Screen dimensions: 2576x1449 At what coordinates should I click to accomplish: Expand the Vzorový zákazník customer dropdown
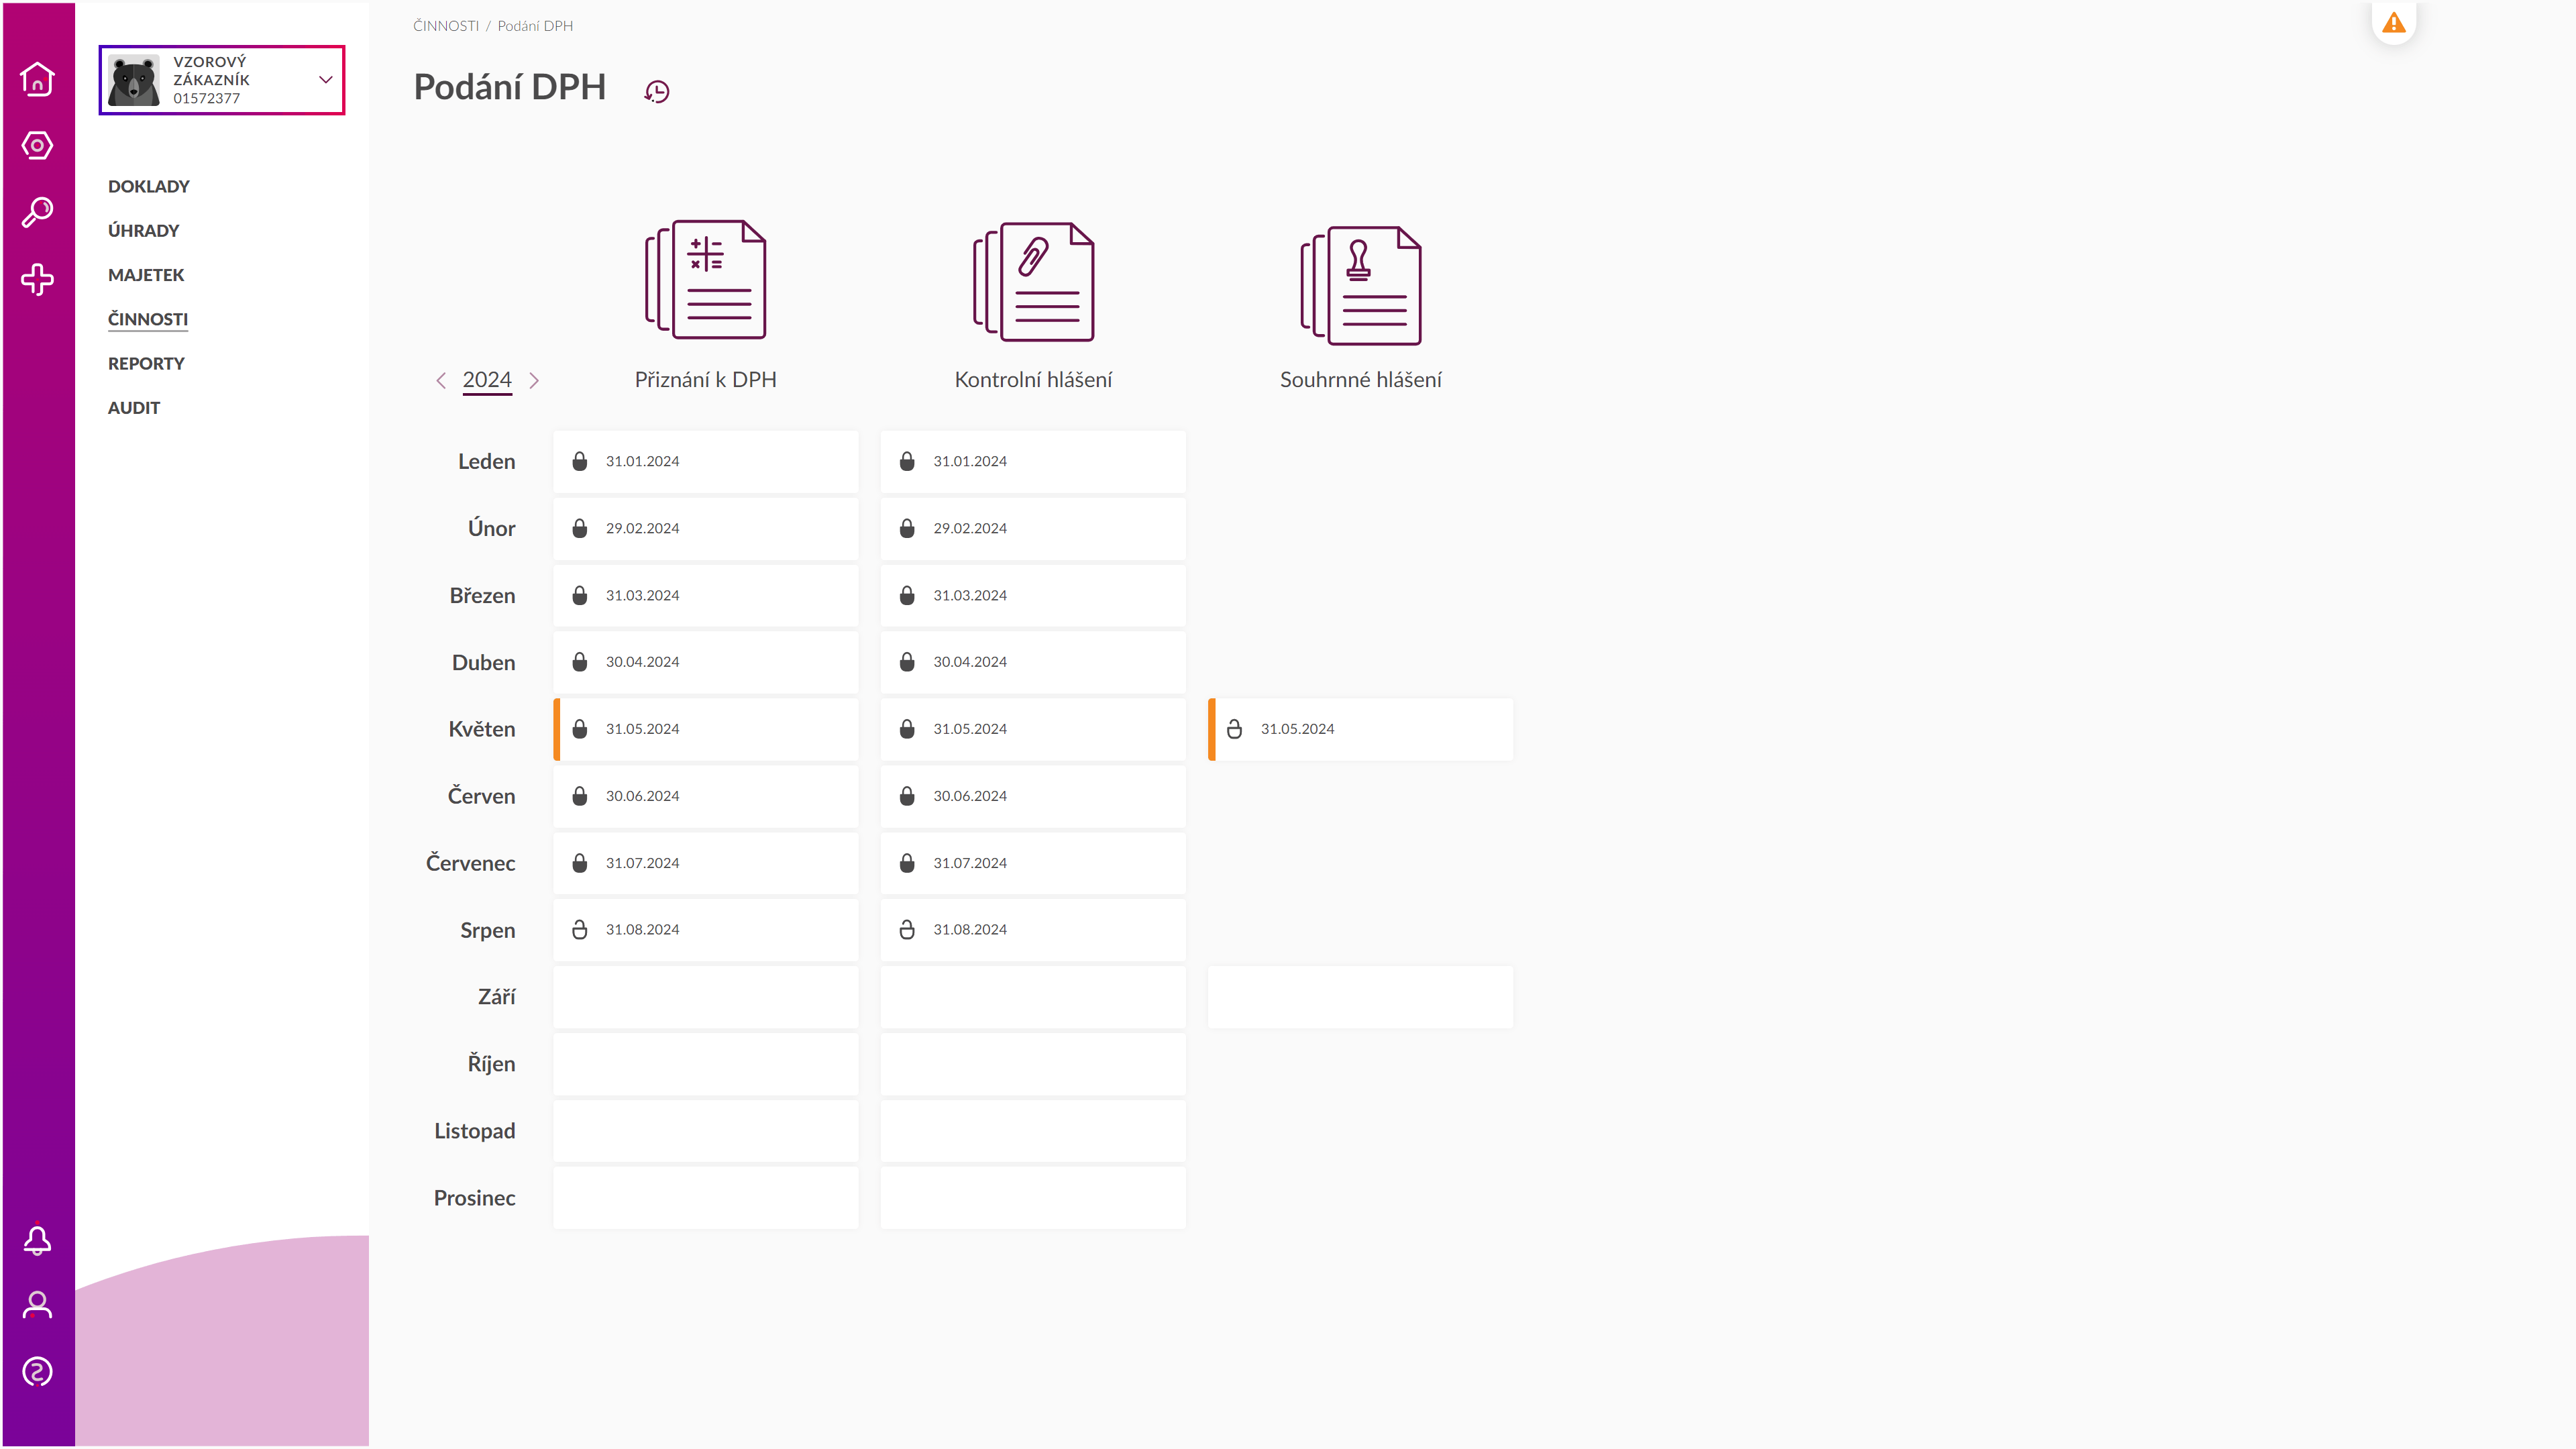[325, 79]
